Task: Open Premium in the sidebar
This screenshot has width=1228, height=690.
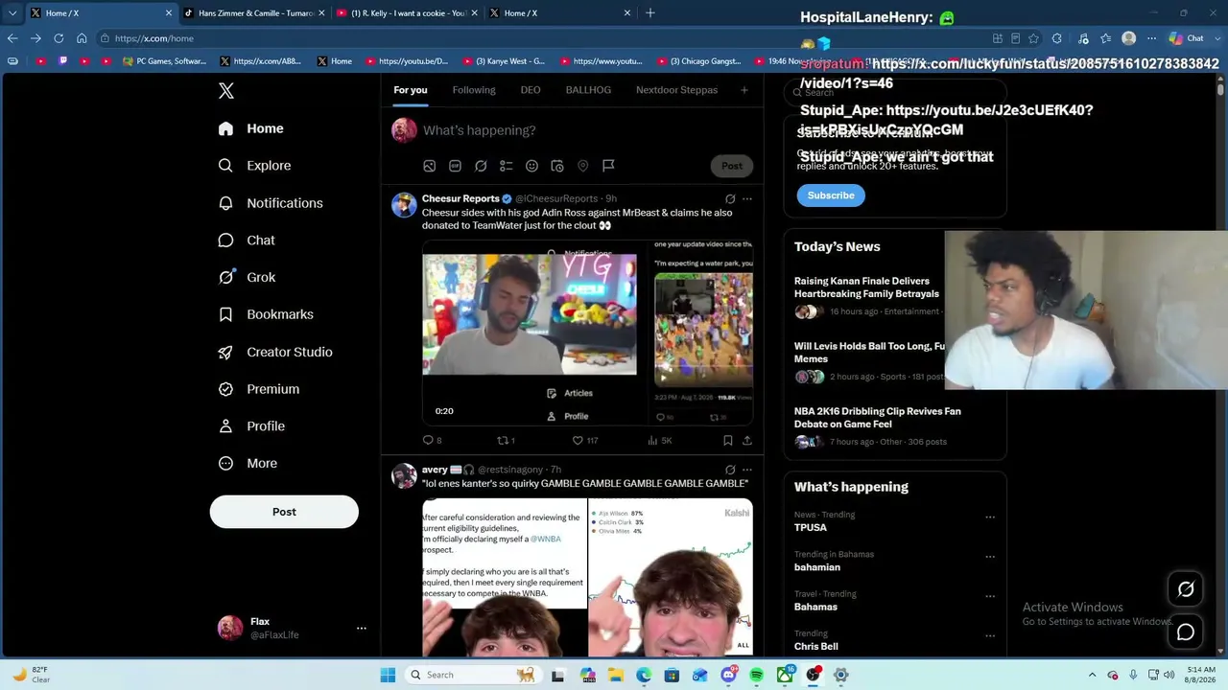Action: 259,389
